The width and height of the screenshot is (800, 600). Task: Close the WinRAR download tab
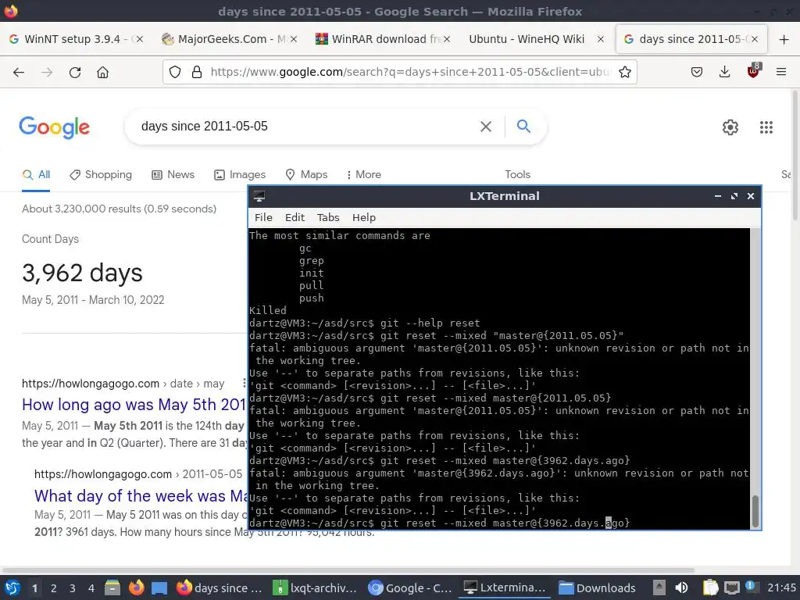point(447,39)
